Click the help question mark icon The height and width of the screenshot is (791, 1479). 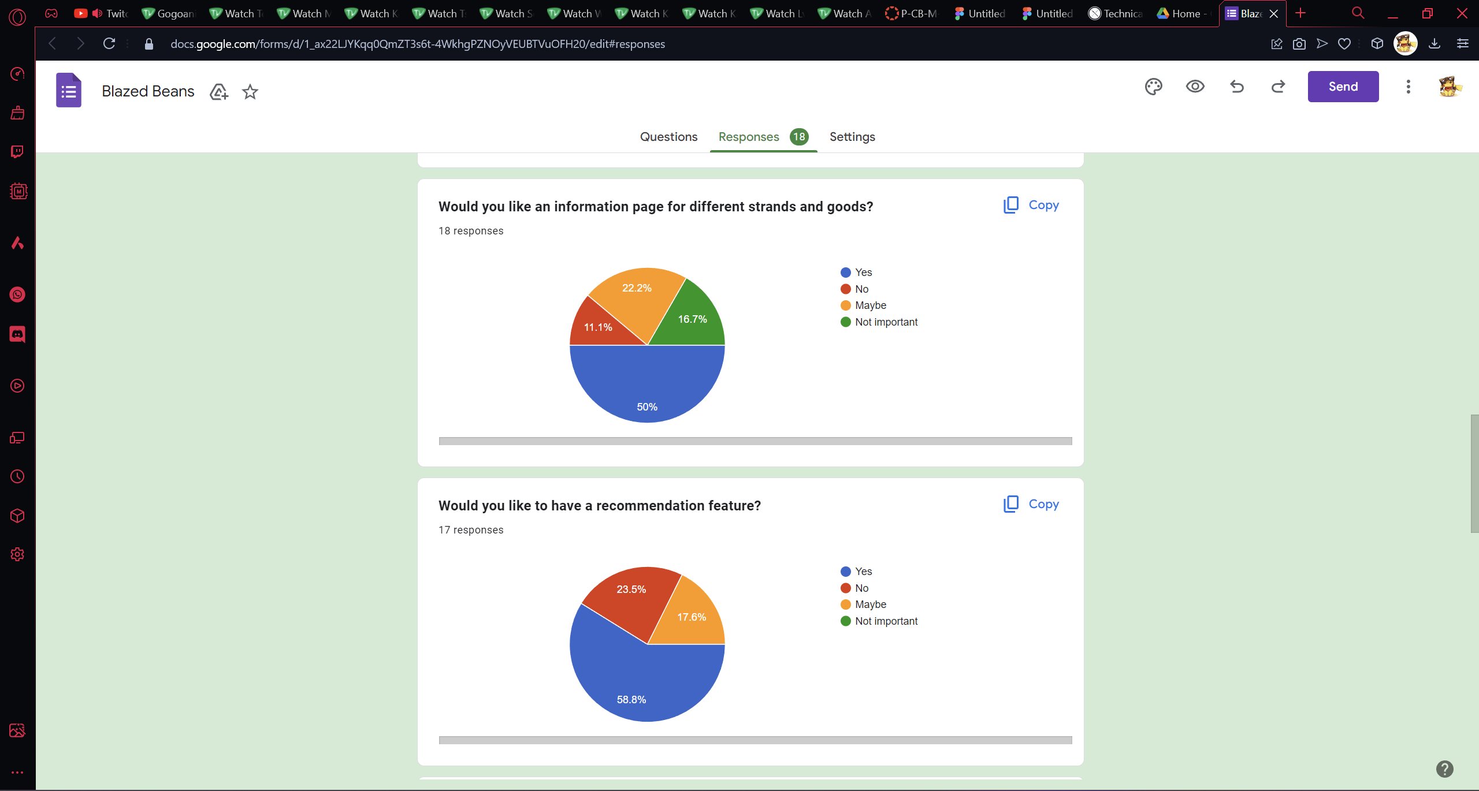(1444, 768)
